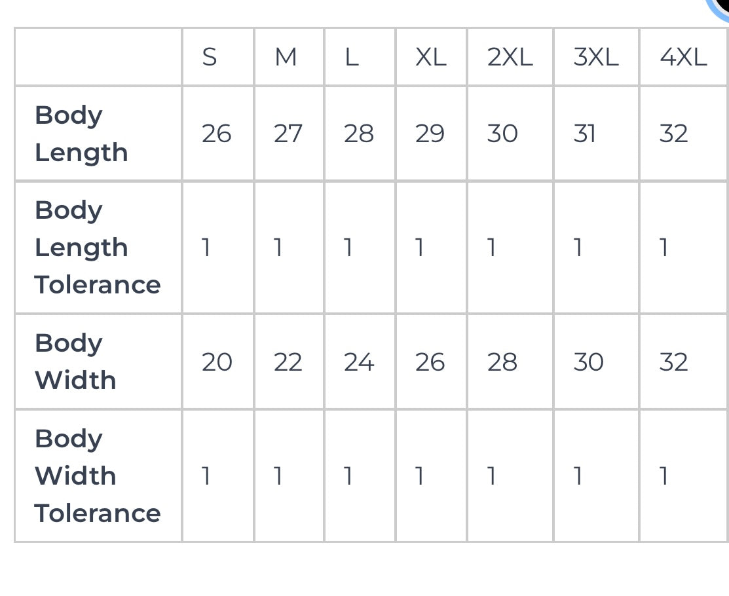Screen dimensions: 729x596
Task: Click Body Width value 22 for size M
Action: (288, 362)
